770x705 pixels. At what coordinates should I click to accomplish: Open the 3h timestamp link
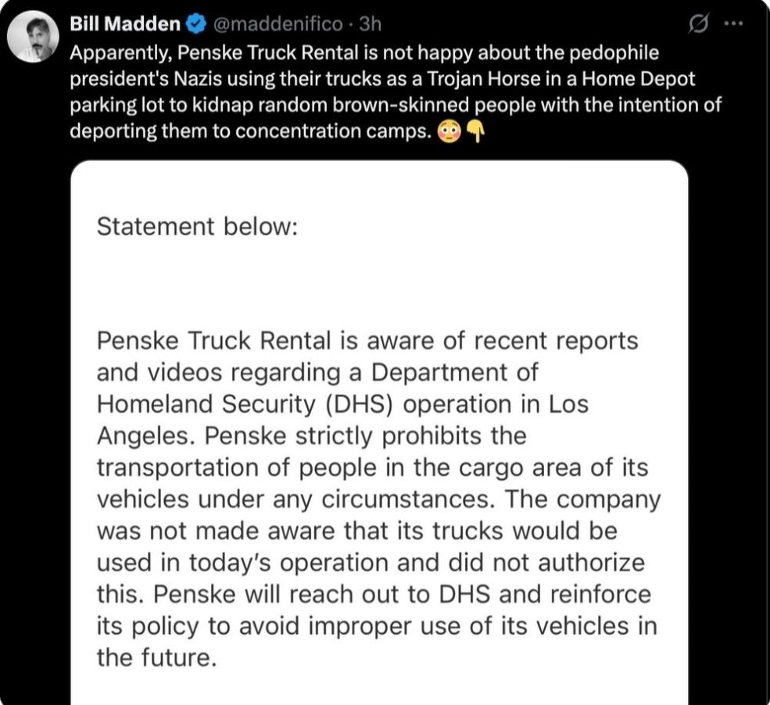pyautogui.click(x=370, y=24)
